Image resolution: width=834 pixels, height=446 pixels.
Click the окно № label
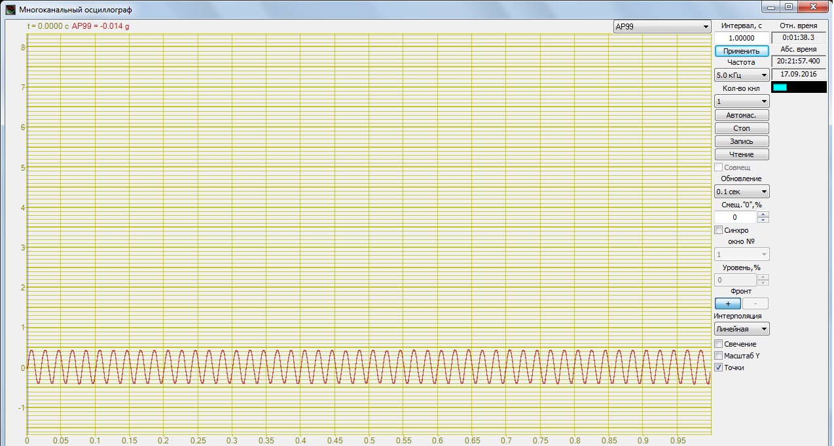click(741, 241)
